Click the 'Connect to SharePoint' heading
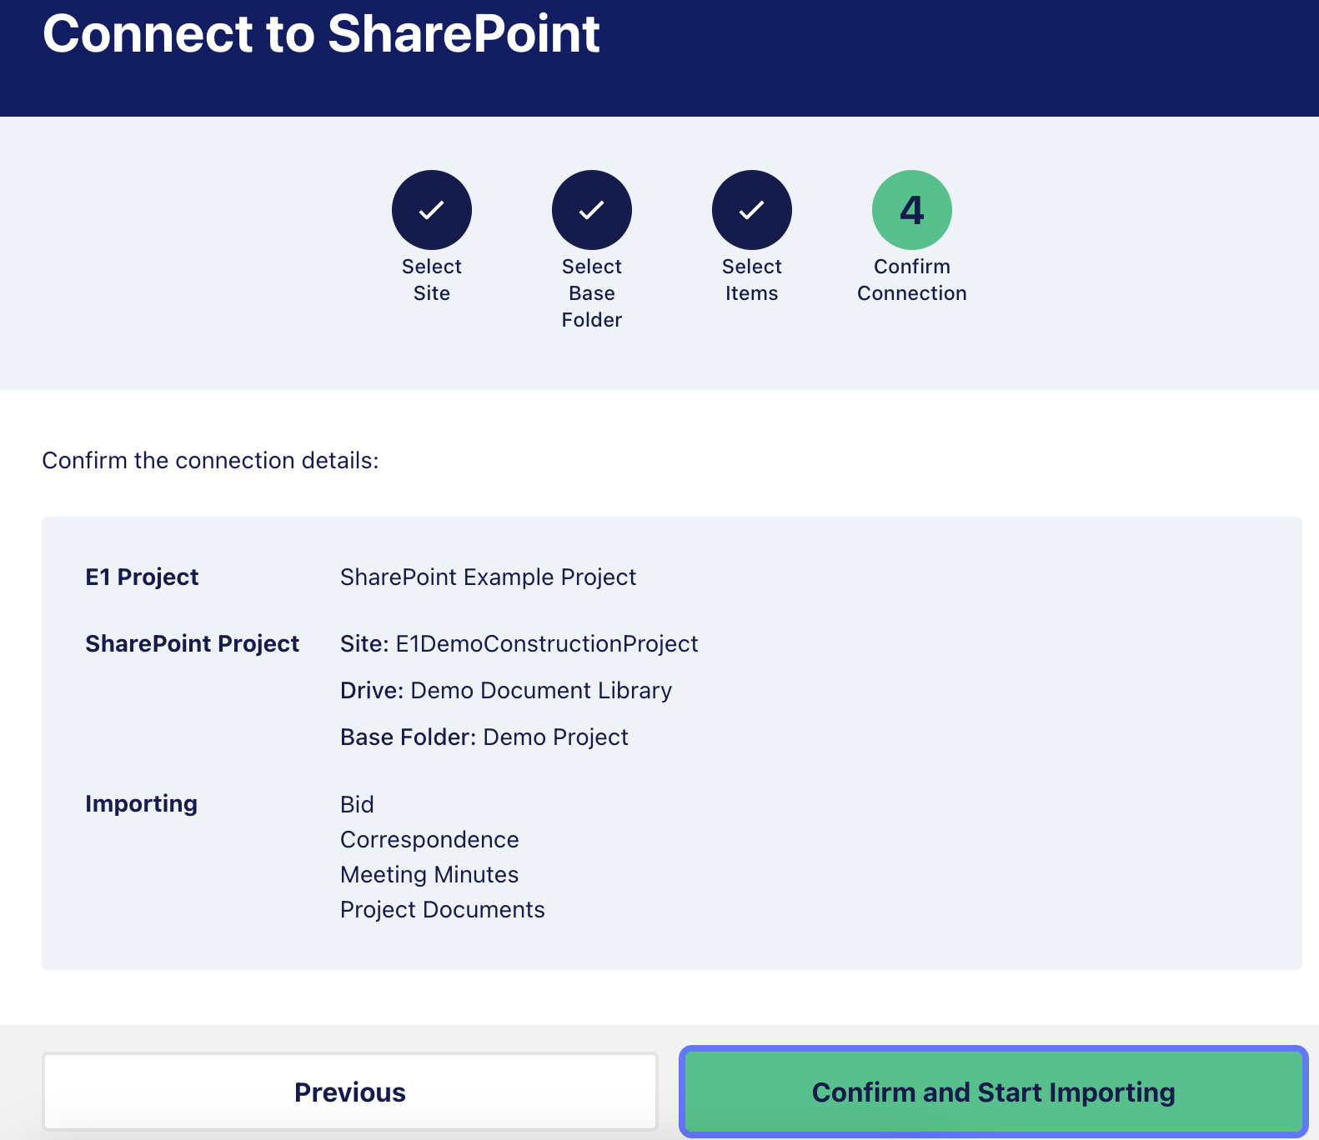The image size is (1319, 1140). pyautogui.click(x=321, y=34)
